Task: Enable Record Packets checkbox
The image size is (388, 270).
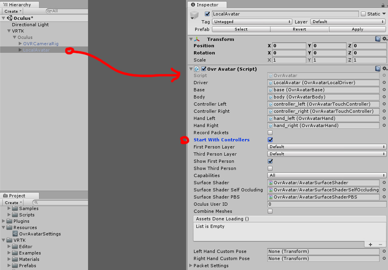Action: 270,133
